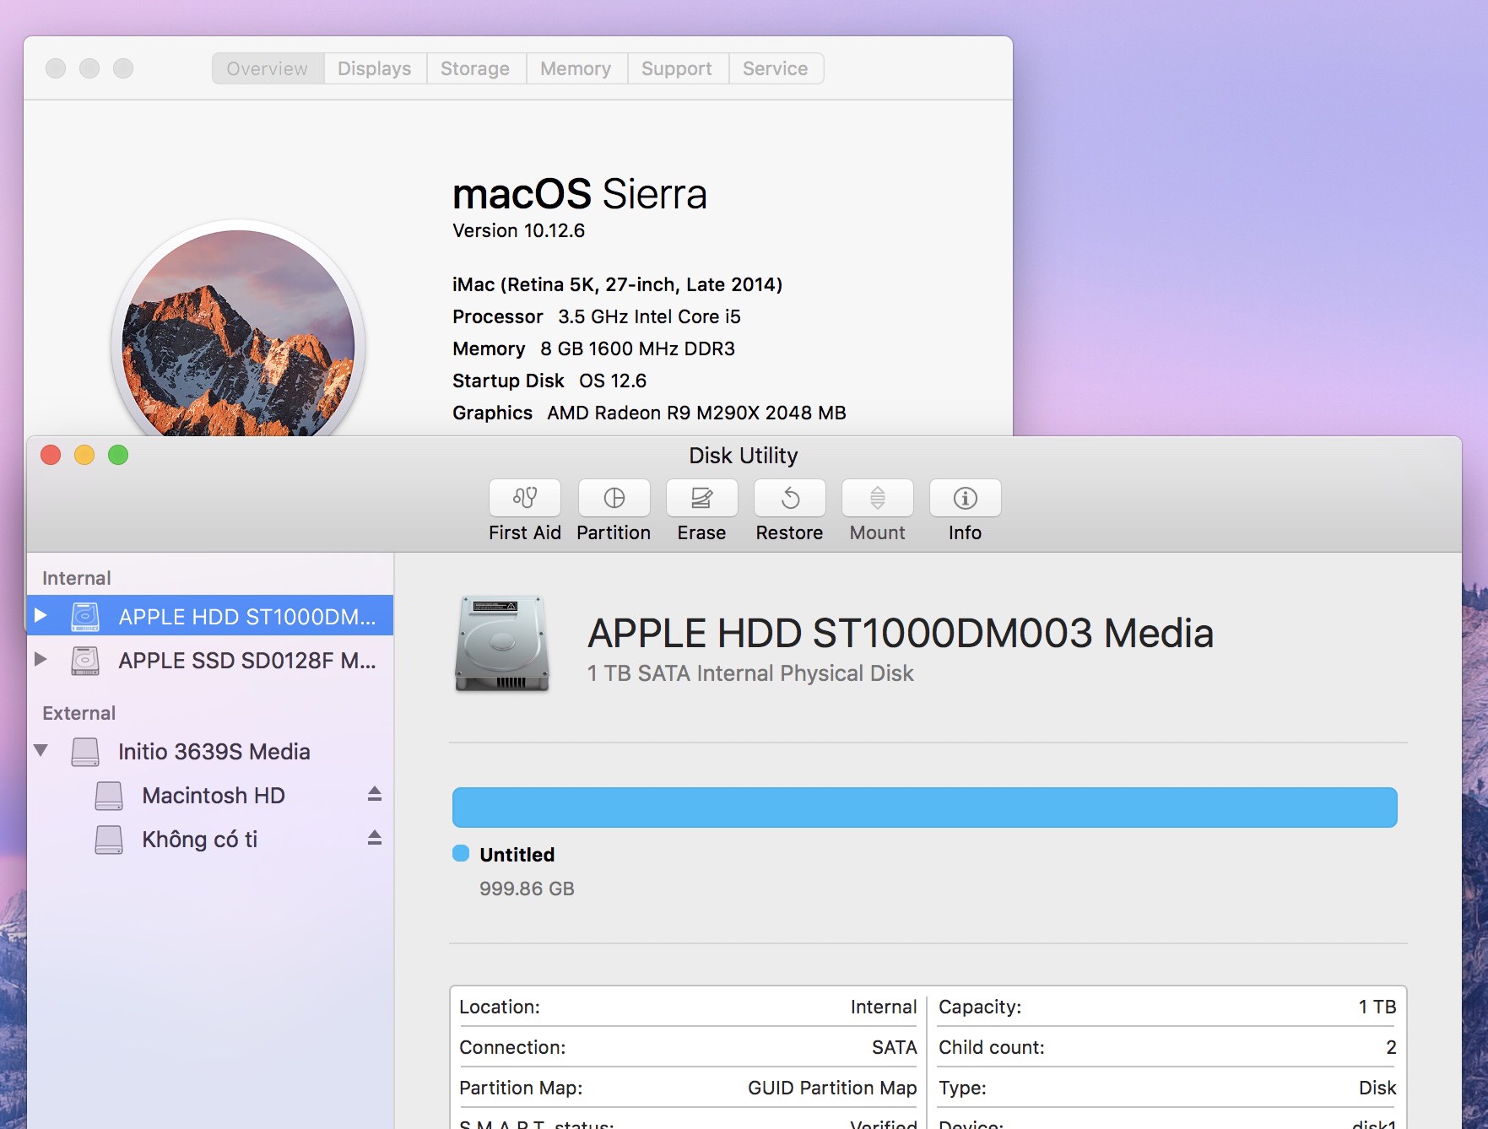1488x1129 pixels.
Task: Click the 1 TB SATA Internal Physical Disk subtitle
Action: tap(750, 673)
